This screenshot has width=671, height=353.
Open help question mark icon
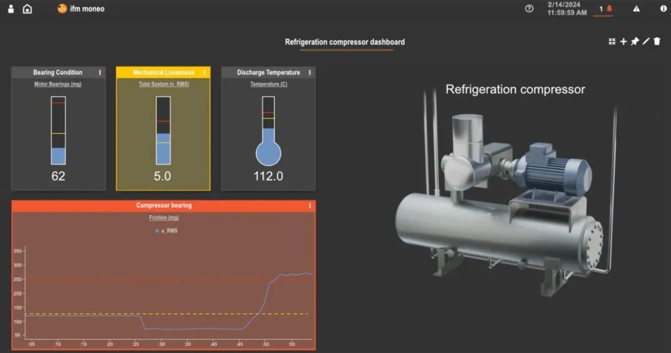click(529, 9)
